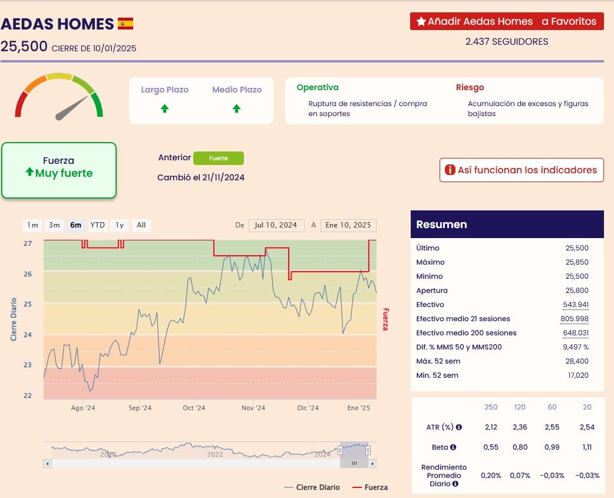The height and width of the screenshot is (498, 614).
Task: Click the 'Riesgo' heading
Action: tap(470, 87)
